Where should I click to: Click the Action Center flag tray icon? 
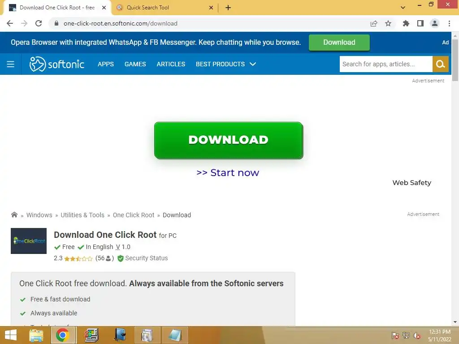[395, 335]
